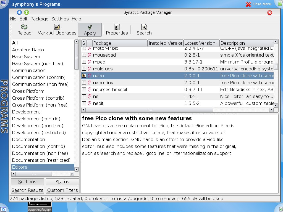Click the Debian swirl icon beside ncurses-hexedit

89,89
